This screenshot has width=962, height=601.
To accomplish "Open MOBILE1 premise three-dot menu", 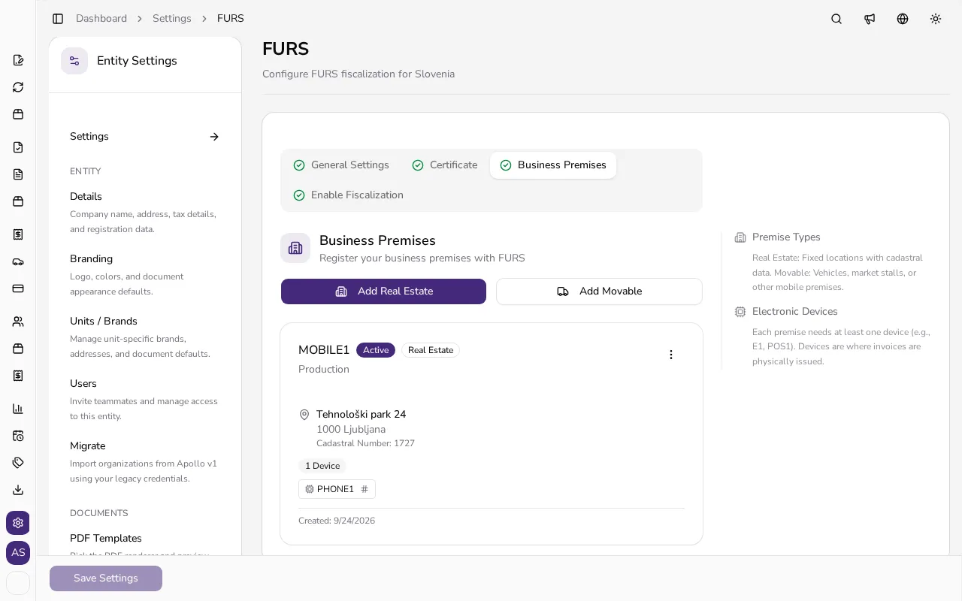I will point(671,355).
